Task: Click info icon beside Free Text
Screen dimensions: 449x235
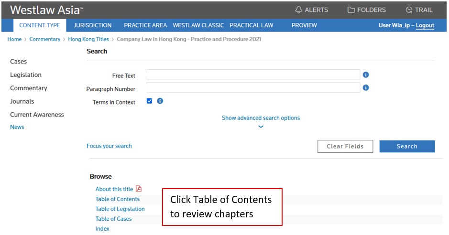Action: (366, 75)
